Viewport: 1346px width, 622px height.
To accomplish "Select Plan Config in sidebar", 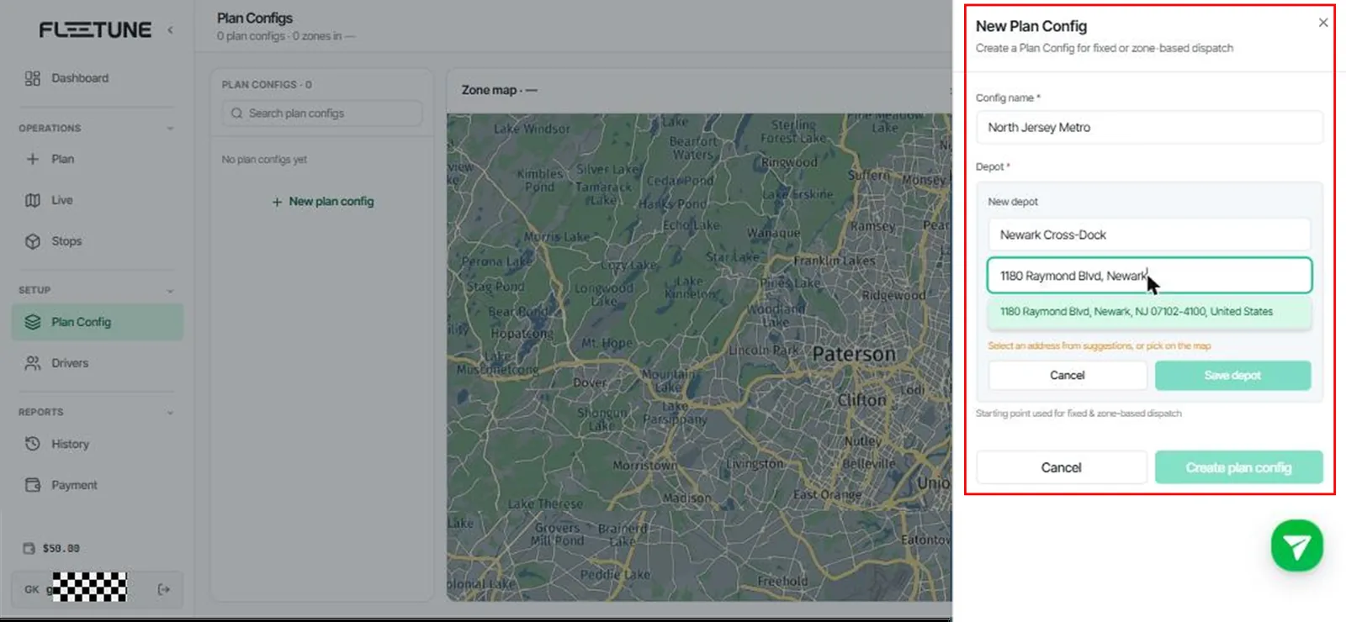I will click(98, 322).
